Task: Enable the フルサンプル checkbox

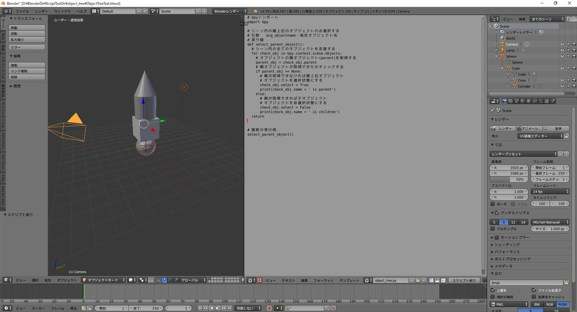Action: (x=492, y=229)
